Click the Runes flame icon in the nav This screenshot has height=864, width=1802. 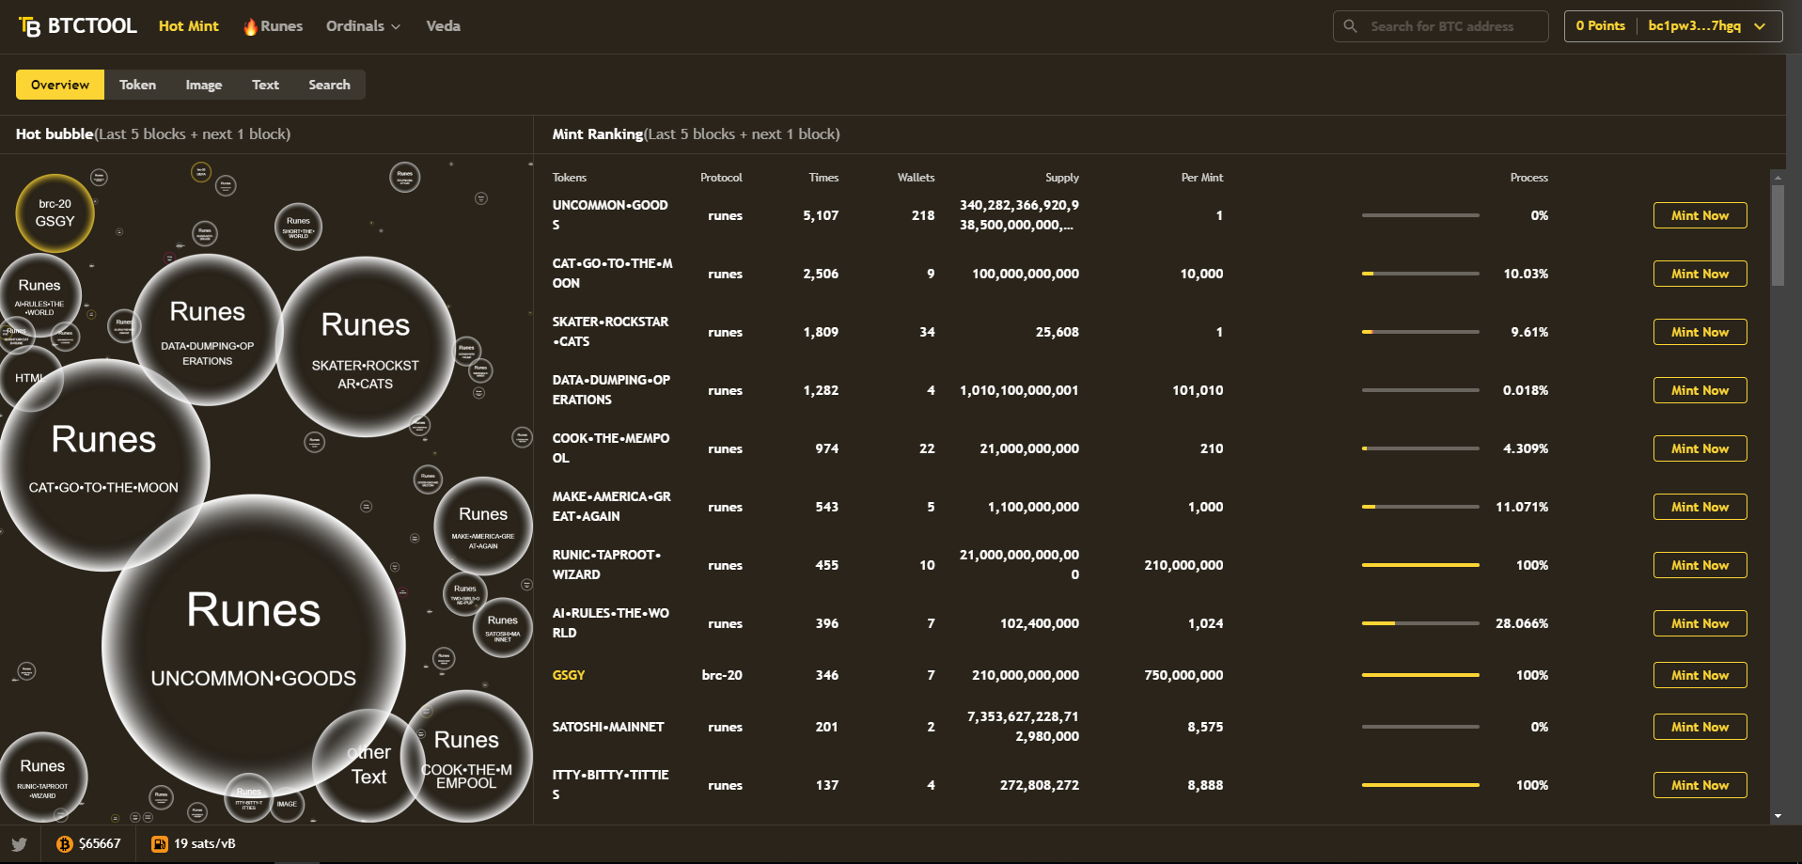pyautogui.click(x=250, y=26)
